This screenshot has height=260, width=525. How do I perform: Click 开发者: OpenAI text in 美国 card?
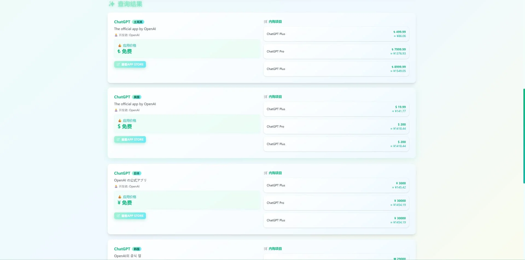tap(129, 110)
